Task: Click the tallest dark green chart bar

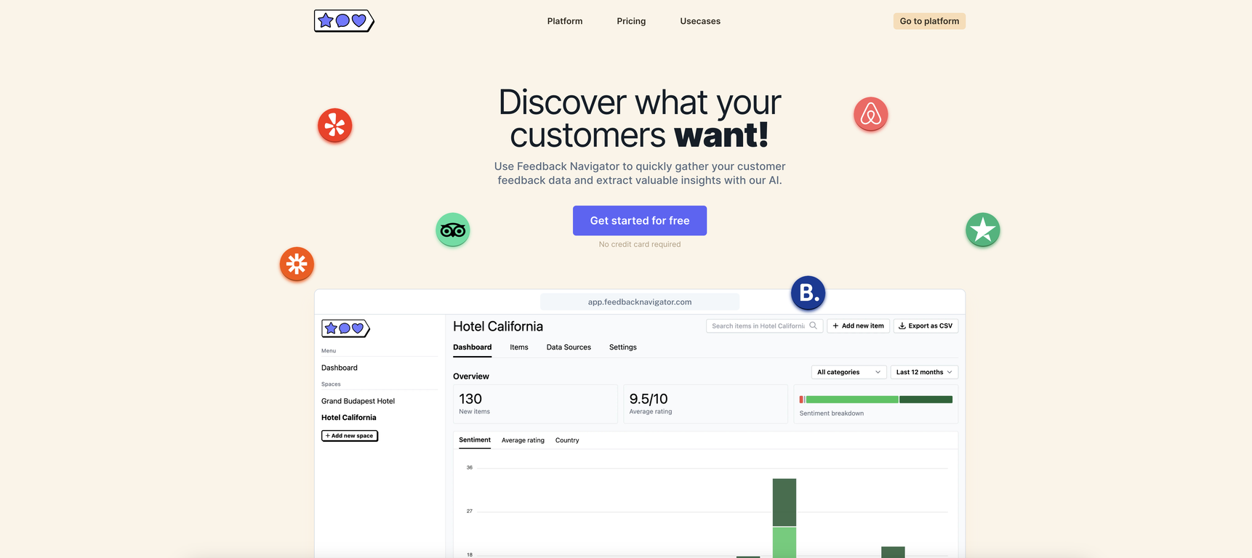Action: 784,502
